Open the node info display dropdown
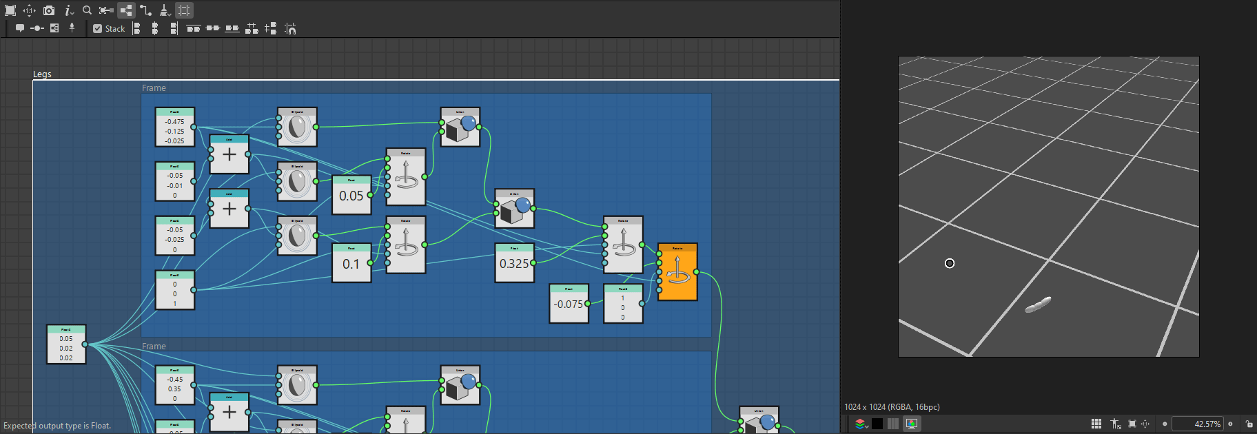This screenshot has height=434, width=1257. (68, 10)
